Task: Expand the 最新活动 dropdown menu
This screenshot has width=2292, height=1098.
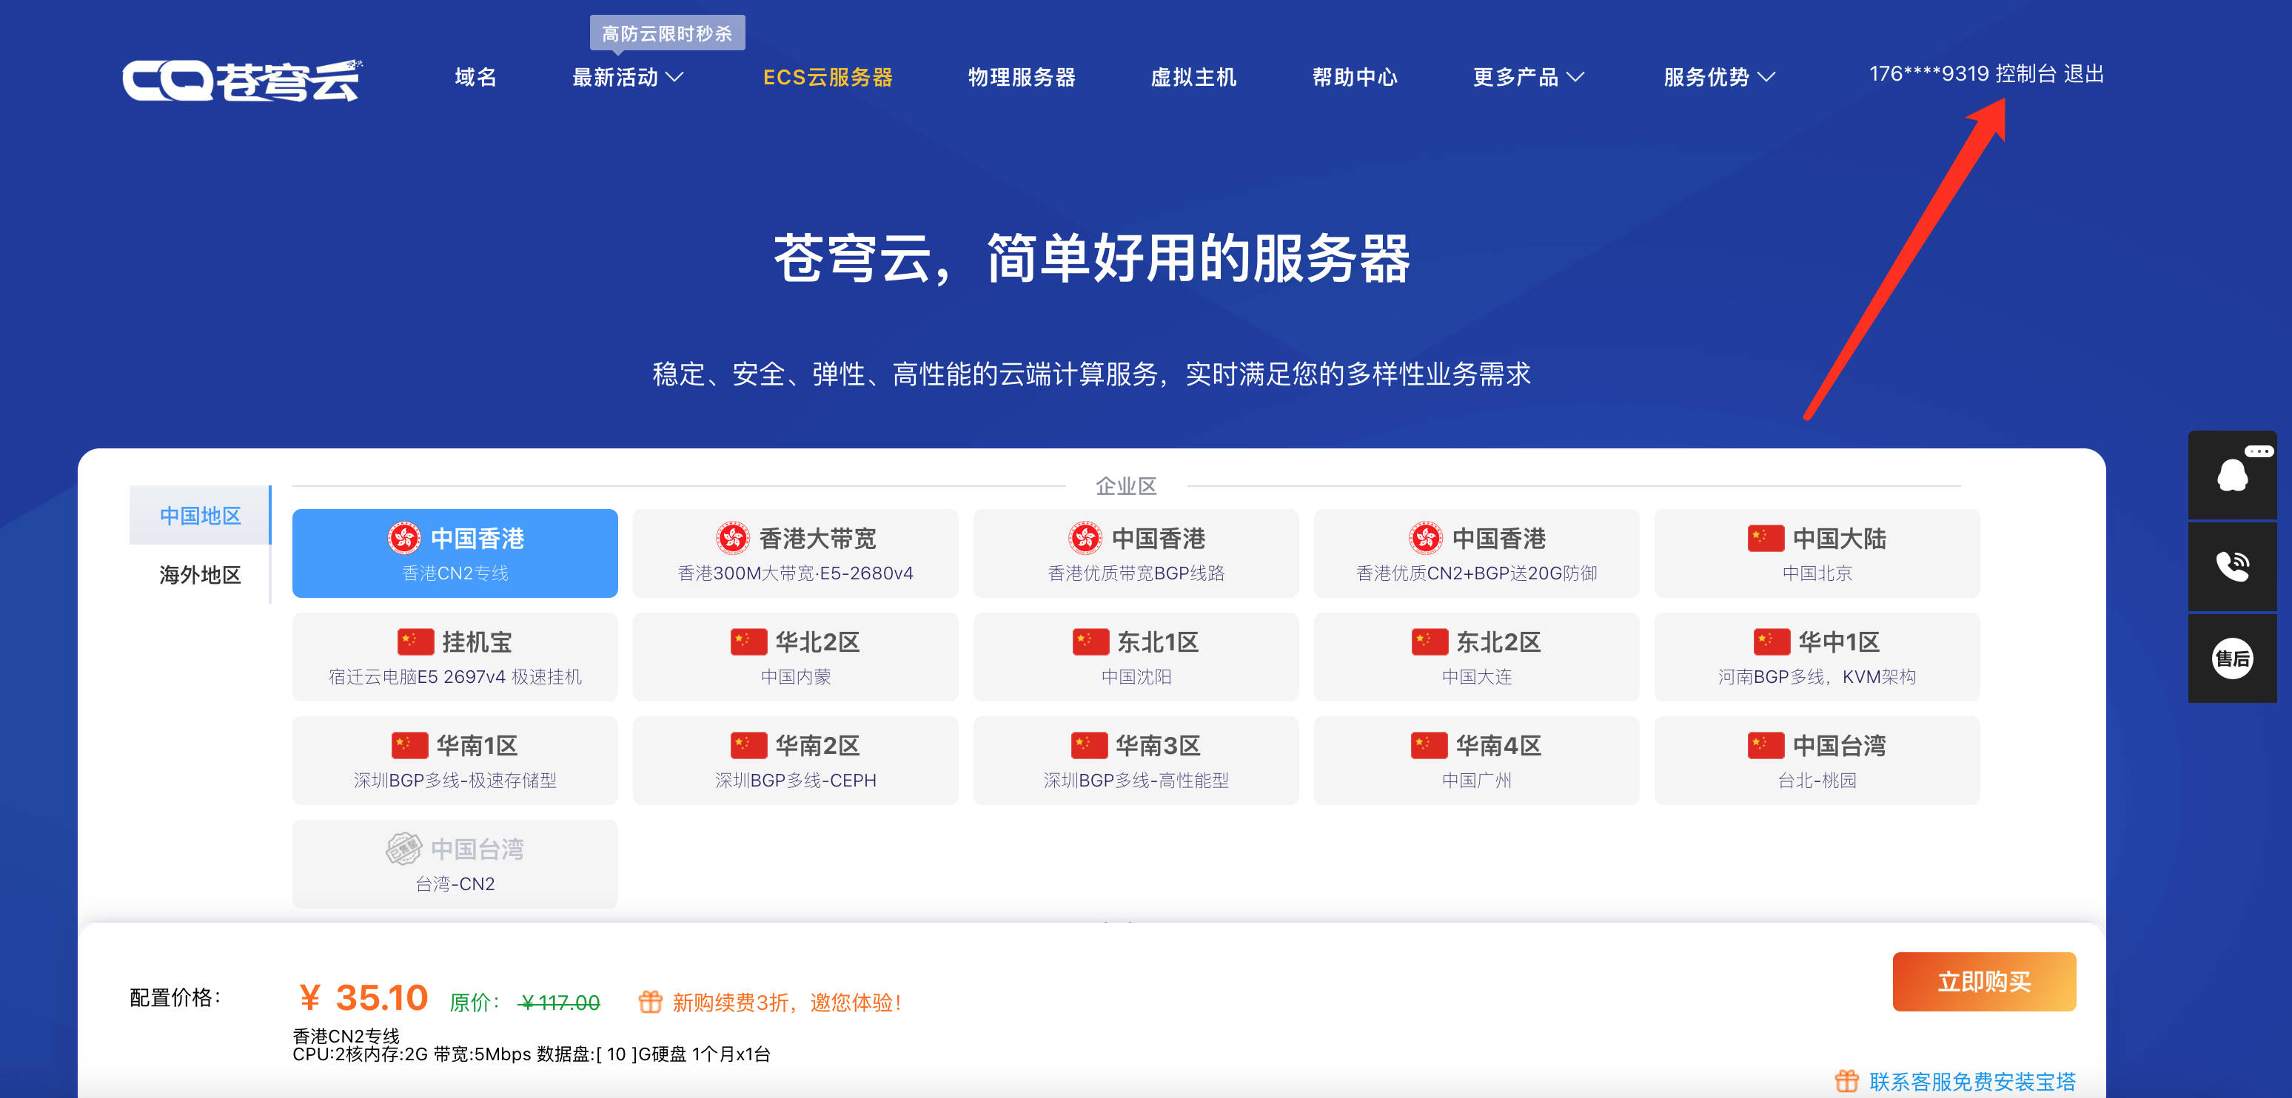Action: point(627,78)
